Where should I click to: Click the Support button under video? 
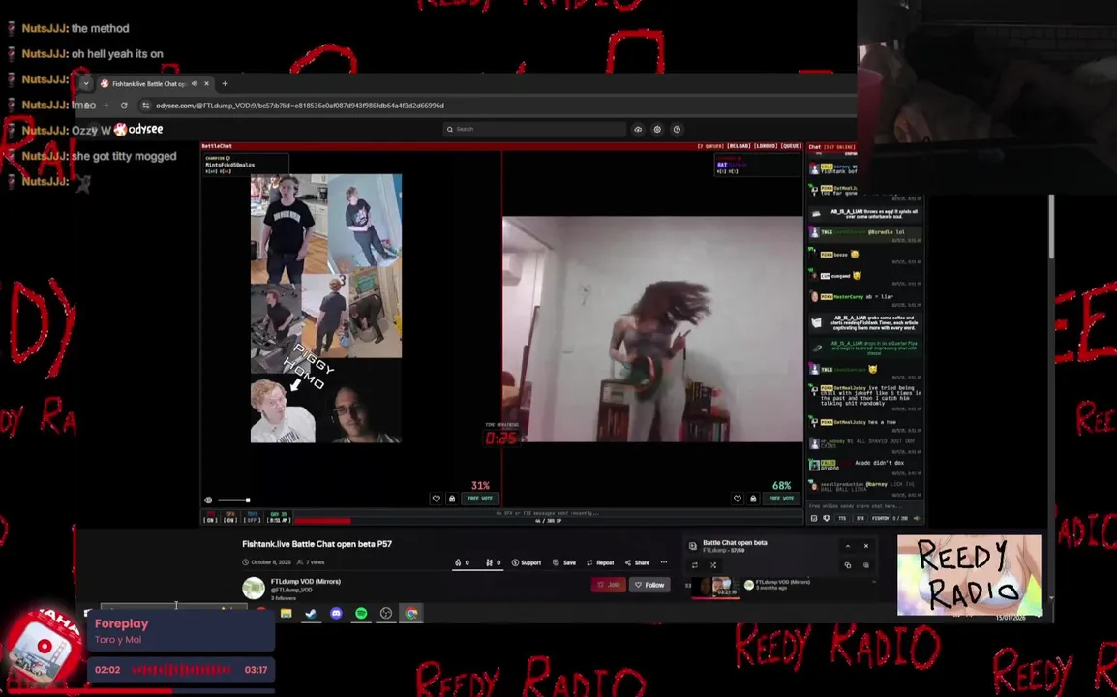(527, 562)
